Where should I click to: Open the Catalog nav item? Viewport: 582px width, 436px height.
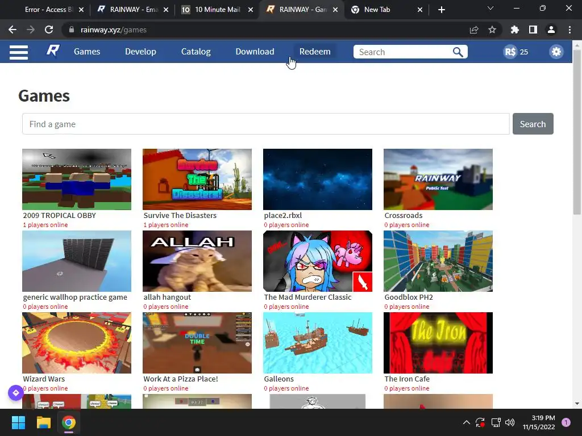(x=196, y=52)
